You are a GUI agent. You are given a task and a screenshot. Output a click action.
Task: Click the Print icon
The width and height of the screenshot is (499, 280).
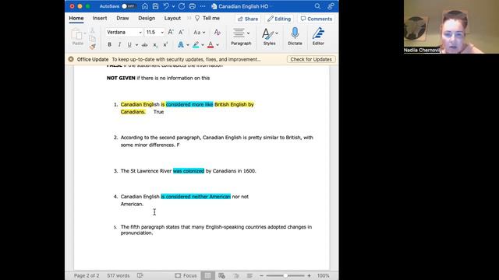coord(193,6)
